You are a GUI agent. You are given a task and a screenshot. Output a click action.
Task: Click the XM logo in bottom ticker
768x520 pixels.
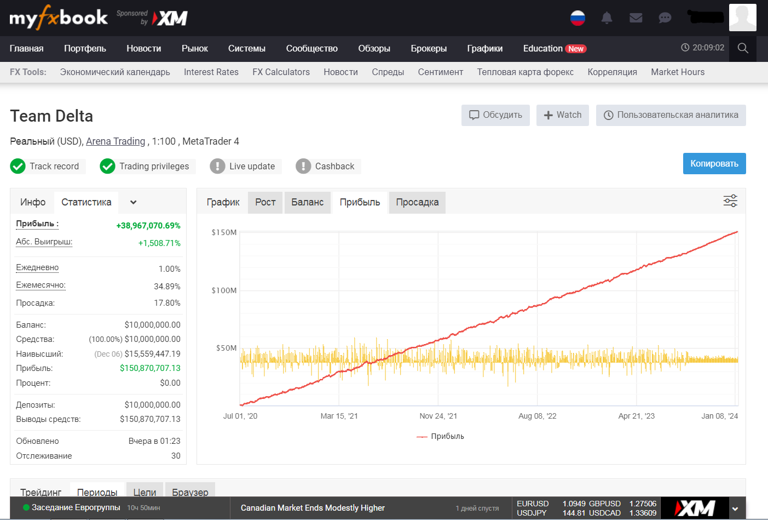click(x=695, y=508)
